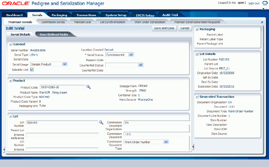Click Origination Date 10/23/2008
The image size is (269, 167).
[x=227, y=73]
